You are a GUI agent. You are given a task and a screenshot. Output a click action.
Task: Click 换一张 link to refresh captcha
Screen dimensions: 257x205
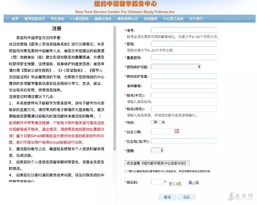click(194, 182)
